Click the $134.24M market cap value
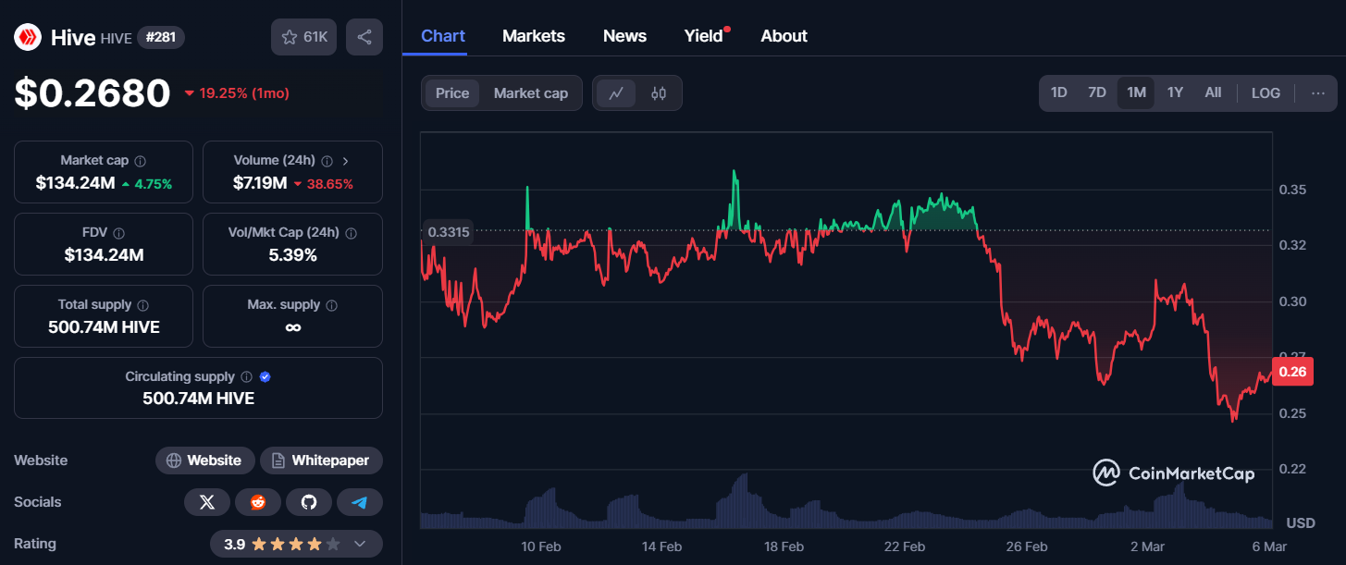1346x565 pixels. click(75, 183)
